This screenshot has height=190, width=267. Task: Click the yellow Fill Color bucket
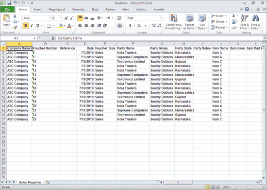61,26
